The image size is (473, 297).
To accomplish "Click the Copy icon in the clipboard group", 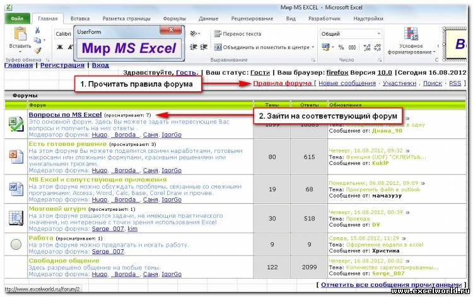I will (37, 40).
